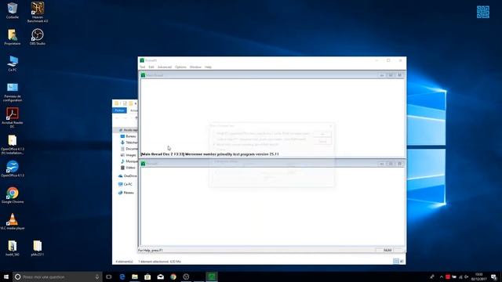The image size is (502, 282).
Task: Click '4 élément(s)' in Explorer status bar
Action: pos(124,262)
